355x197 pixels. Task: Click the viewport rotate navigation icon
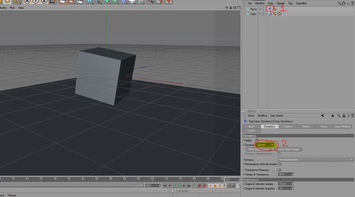click(235, 8)
